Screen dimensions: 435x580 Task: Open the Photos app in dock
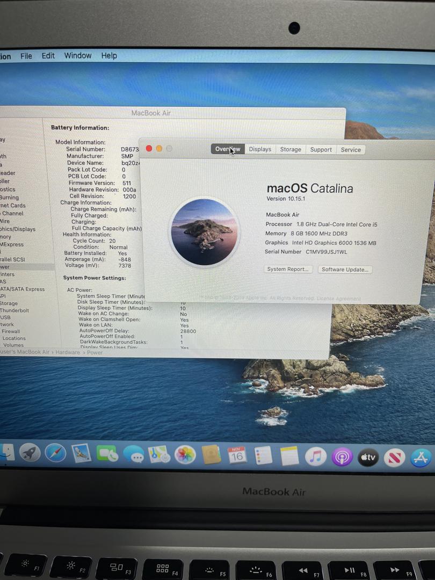pyautogui.click(x=185, y=455)
